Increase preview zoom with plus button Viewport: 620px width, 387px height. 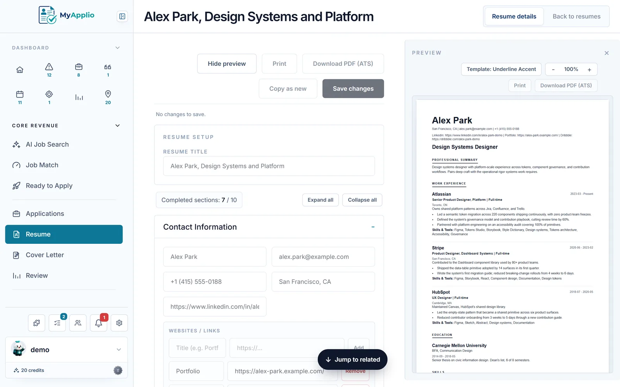[589, 70]
